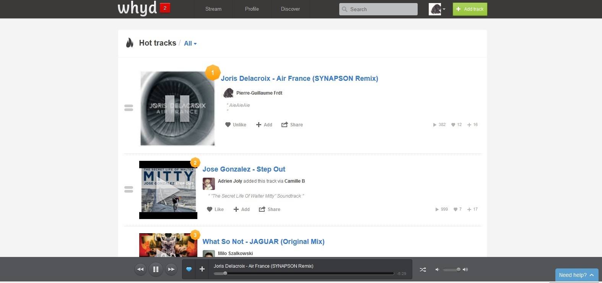Open the Joris Delacroix - Air France track title
Viewport: 602px width, 283px height.
299,79
